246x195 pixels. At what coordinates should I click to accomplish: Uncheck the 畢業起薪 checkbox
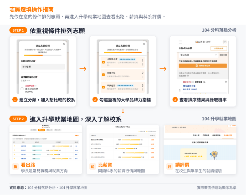tap(103, 87)
